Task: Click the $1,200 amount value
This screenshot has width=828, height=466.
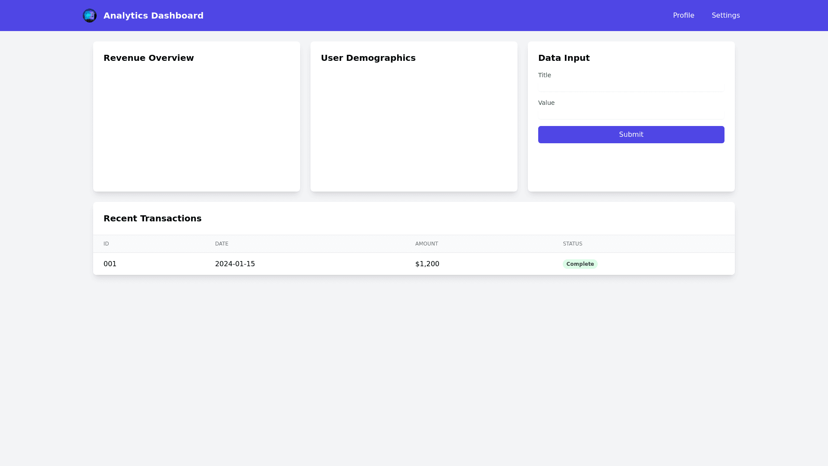Action: pos(427,264)
